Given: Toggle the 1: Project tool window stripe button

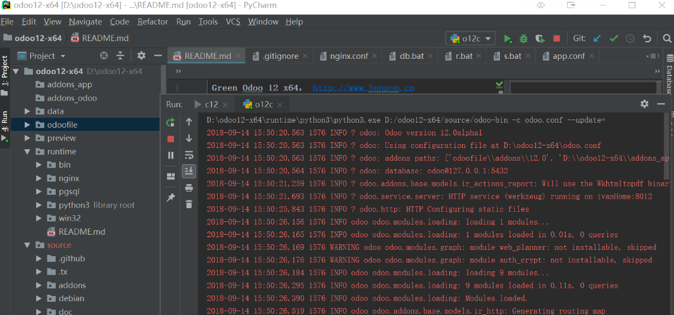Looking at the screenshot, I should (x=4, y=76).
